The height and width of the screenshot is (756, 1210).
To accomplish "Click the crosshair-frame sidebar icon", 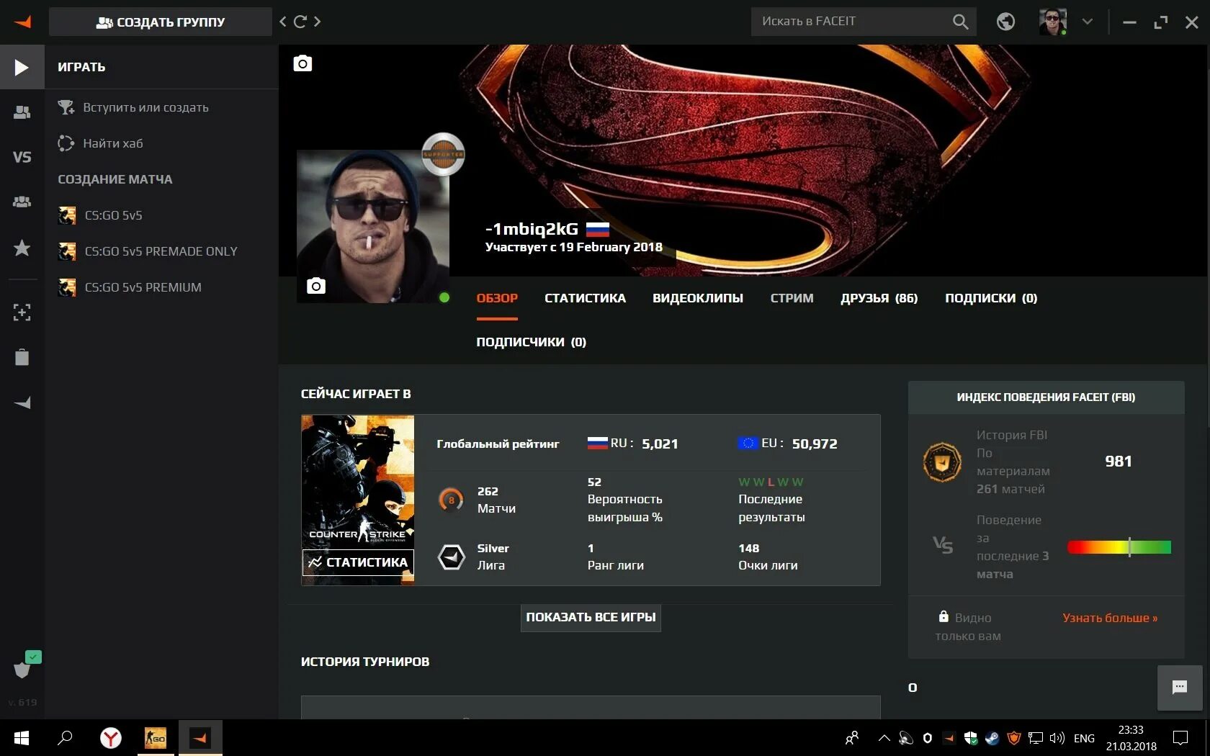I will coord(22,312).
